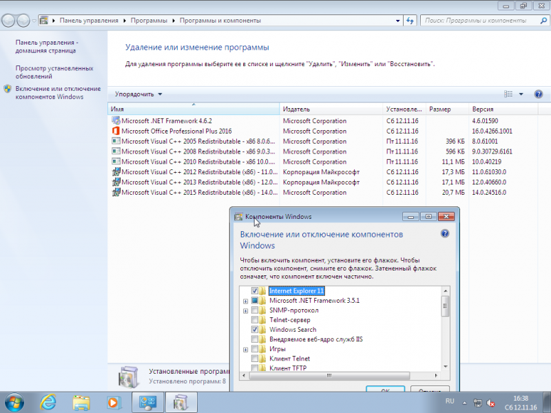Uncheck the Windows Search component
551x413 pixels.
pos(255,330)
